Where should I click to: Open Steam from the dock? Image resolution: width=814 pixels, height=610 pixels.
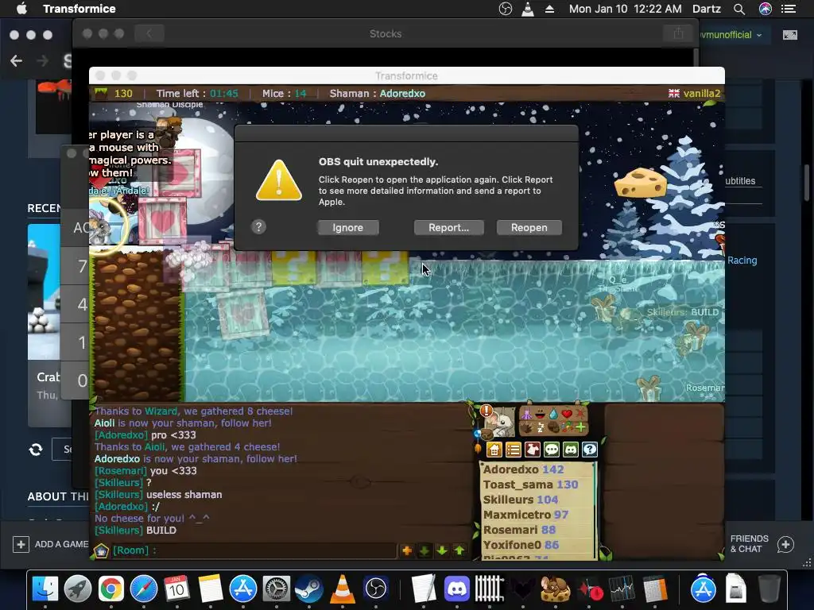[x=309, y=589]
